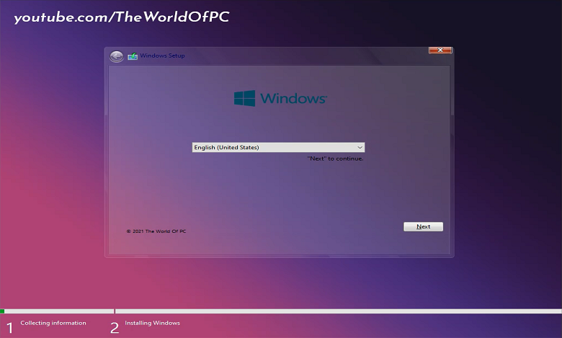Click the "Windows Setup" title text
Viewport: 562px width, 338px height.
(162, 55)
